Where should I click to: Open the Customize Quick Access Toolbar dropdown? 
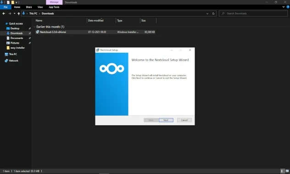16,2
